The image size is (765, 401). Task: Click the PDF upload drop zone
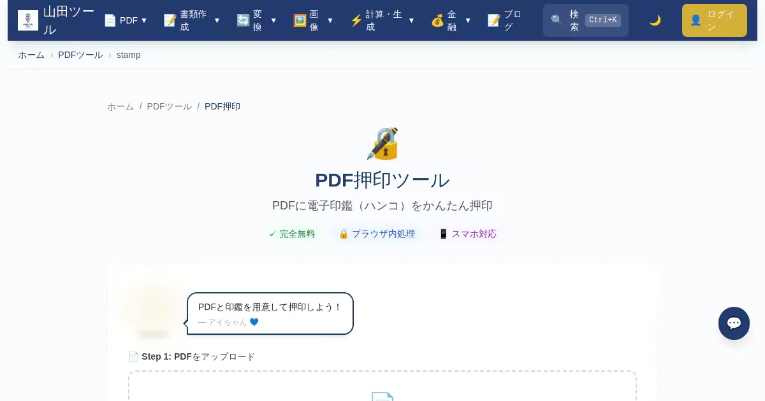click(x=382, y=387)
